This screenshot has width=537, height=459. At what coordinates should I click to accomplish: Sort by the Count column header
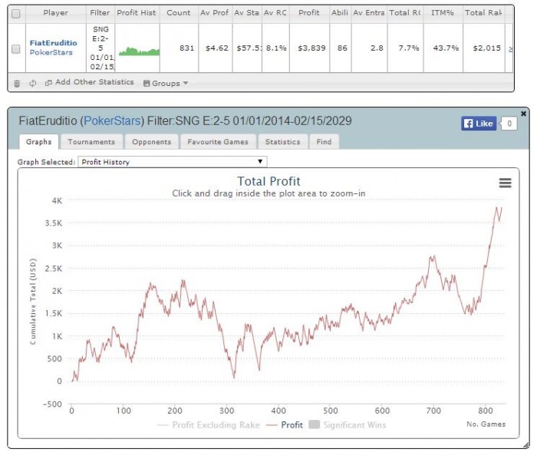pyautogui.click(x=179, y=13)
